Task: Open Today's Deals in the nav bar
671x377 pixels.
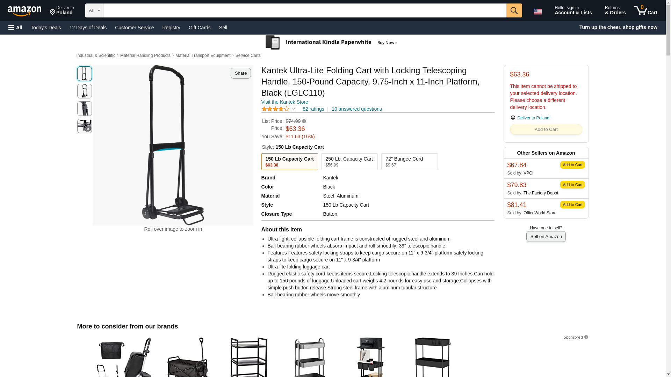Action: click(x=46, y=28)
